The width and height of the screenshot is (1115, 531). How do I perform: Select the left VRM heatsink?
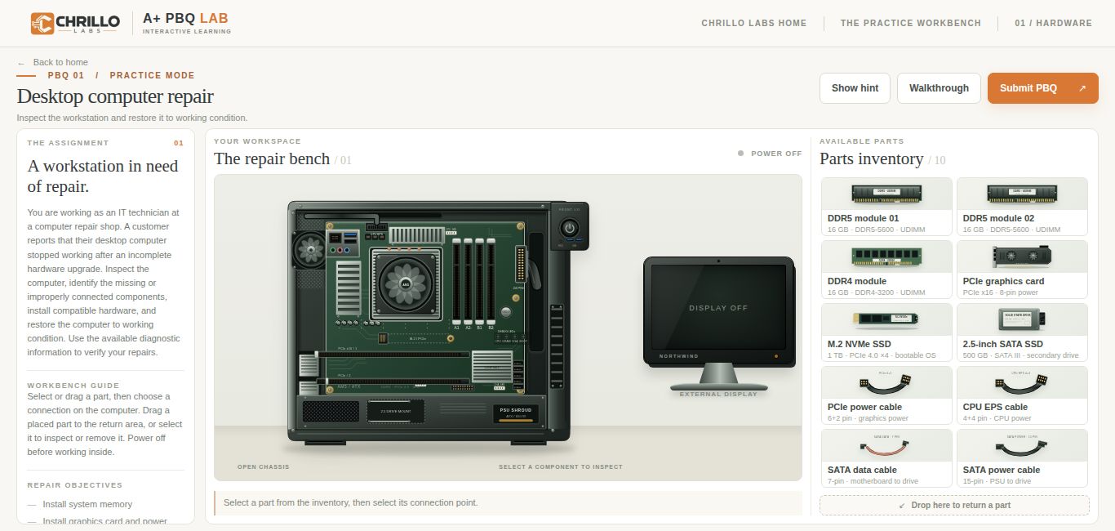(x=349, y=288)
